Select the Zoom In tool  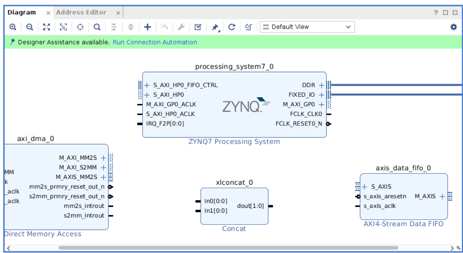(x=12, y=27)
